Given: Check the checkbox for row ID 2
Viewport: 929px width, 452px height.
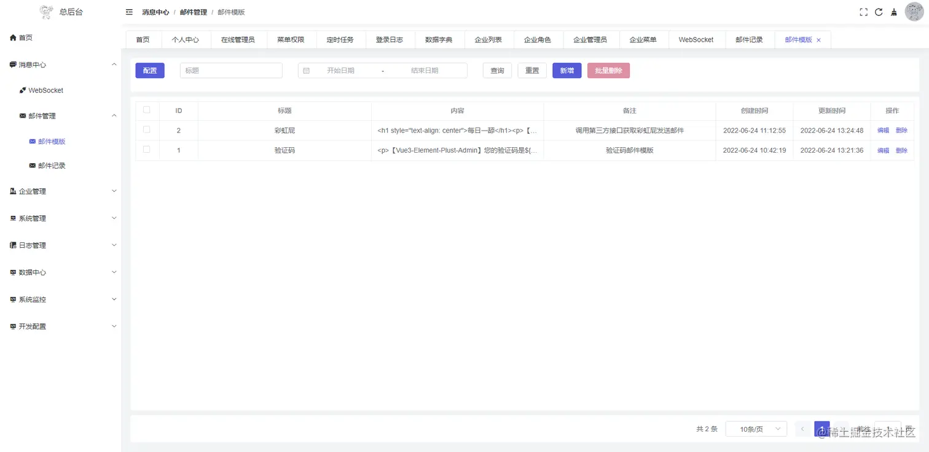Looking at the screenshot, I should tap(147, 130).
